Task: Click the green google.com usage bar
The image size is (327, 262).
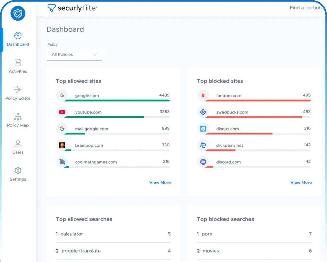Action: (x=117, y=100)
